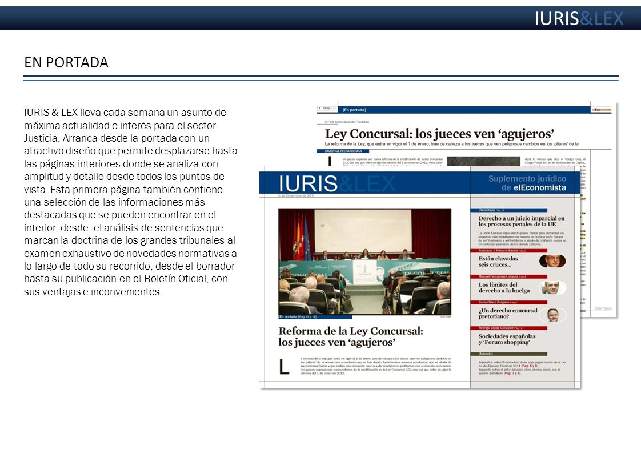Viewport: 641px width, 453px height.
Task: Click author portrait beside 'Están clavadas seis cruces'
Action: pyautogui.click(x=552, y=261)
